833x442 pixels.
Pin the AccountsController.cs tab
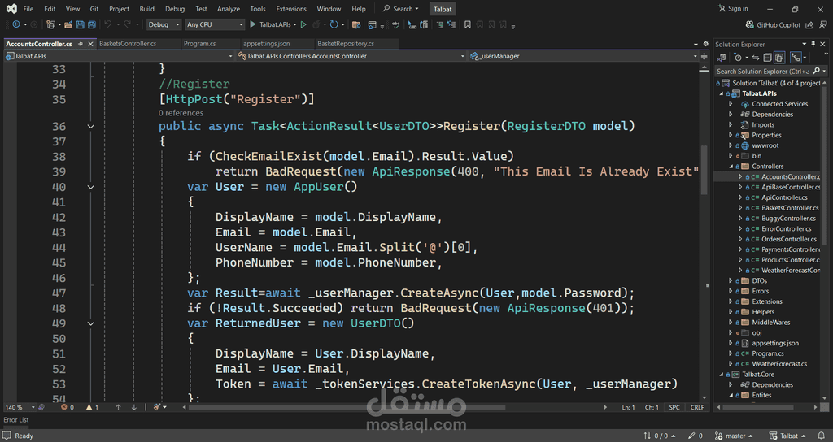point(81,44)
